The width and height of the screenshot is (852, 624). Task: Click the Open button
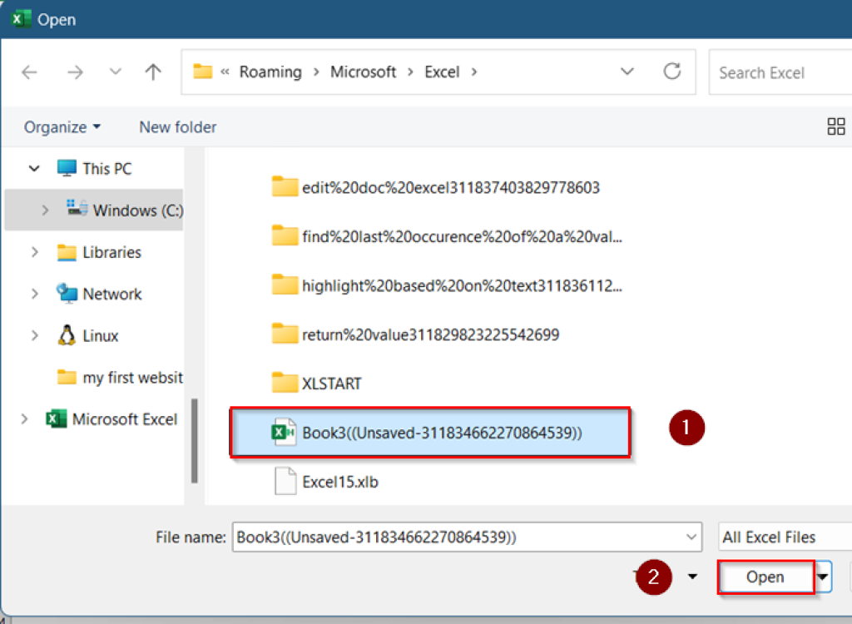click(x=765, y=577)
